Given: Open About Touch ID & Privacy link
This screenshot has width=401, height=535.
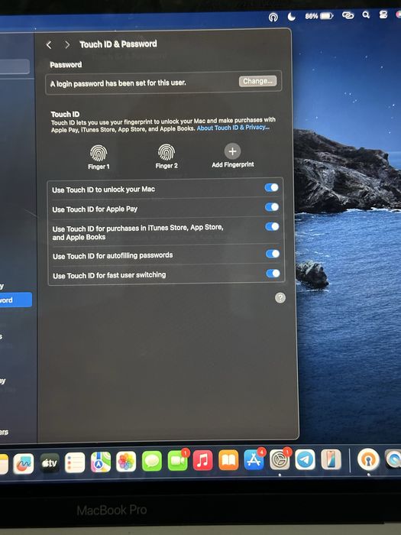Looking at the screenshot, I should 233,128.
